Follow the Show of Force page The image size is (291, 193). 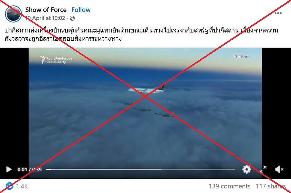pyautogui.click(x=81, y=10)
